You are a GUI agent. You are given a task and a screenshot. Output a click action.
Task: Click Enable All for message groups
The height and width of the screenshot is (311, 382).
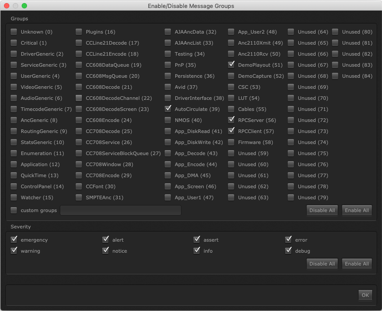click(x=357, y=210)
